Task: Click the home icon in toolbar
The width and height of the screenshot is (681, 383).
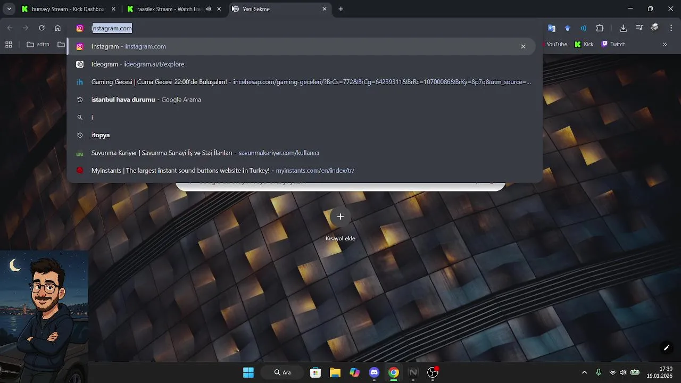Action: pyautogui.click(x=57, y=28)
